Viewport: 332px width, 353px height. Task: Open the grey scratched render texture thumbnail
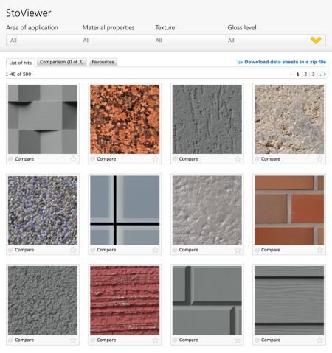coord(207,119)
